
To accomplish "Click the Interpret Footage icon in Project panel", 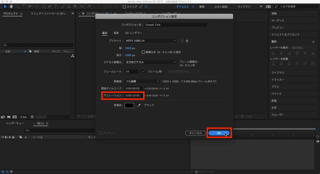I will point(3,117).
